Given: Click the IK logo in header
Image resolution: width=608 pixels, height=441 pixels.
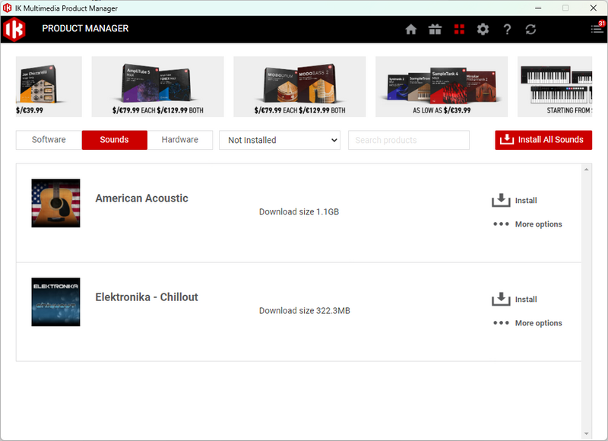Looking at the screenshot, I should point(14,29).
